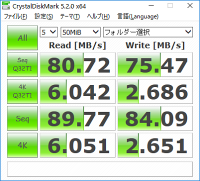This screenshot has height=181, width=200.
Task: Click the CrystalDiskMark app icon in title bar
Action: 6,6
